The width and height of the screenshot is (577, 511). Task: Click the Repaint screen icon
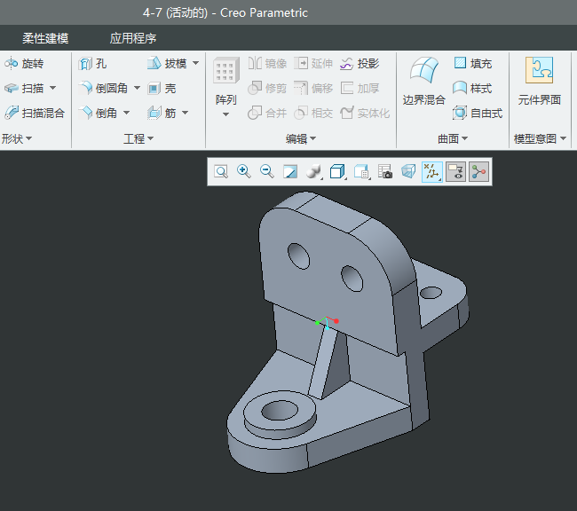pyautogui.click(x=289, y=172)
